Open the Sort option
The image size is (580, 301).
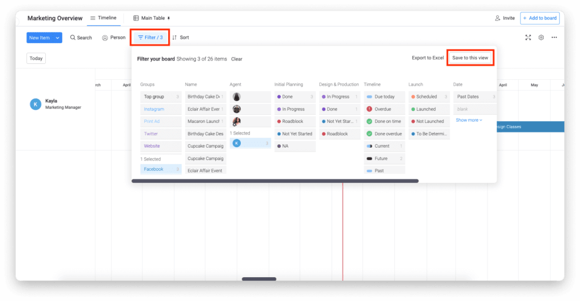[181, 37]
